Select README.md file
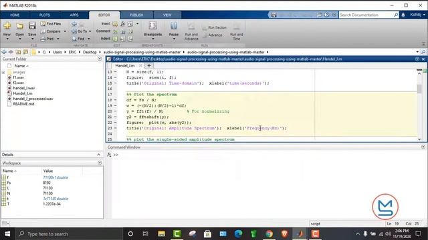Viewport: 428px width, 240px height. click(x=23, y=104)
